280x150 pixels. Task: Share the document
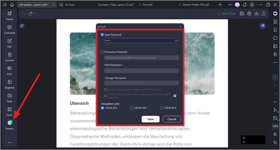pos(264,13)
